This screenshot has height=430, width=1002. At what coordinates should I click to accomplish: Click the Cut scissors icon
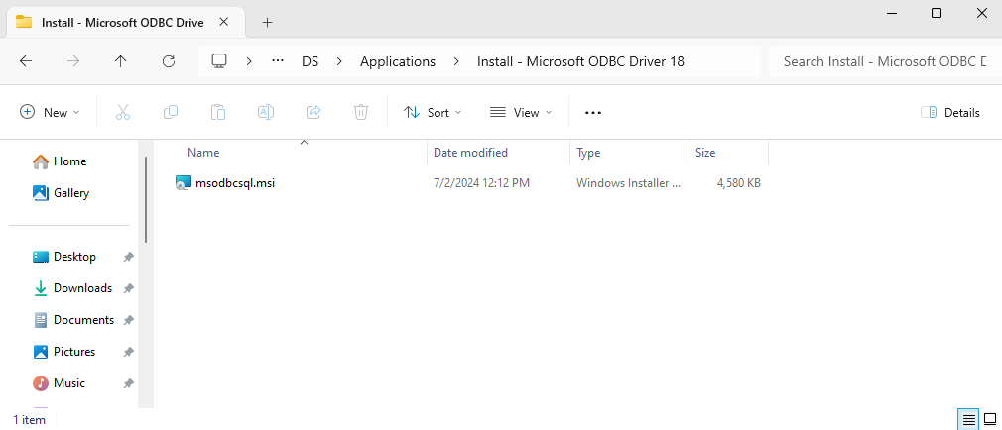[x=123, y=112]
